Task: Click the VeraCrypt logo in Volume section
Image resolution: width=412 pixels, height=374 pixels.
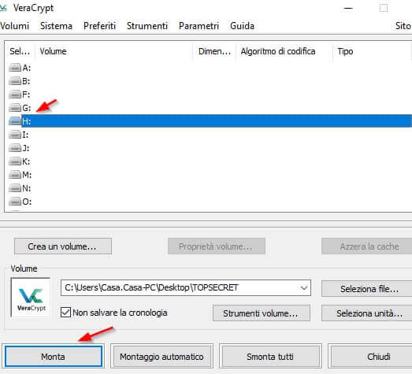Action: (x=31, y=298)
